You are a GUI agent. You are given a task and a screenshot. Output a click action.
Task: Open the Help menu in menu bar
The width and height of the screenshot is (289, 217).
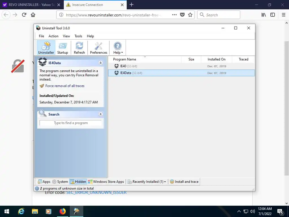(x=90, y=36)
